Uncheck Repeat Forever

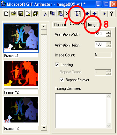[x=62, y=80]
